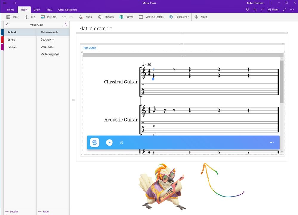Open the Practice section
Image resolution: width=298 pixels, height=215 pixels.
tap(20, 47)
